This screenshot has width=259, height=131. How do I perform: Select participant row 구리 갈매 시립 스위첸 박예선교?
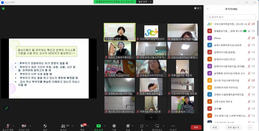231,116
